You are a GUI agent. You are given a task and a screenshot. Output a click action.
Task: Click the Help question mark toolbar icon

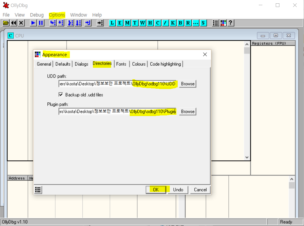tap(231, 23)
